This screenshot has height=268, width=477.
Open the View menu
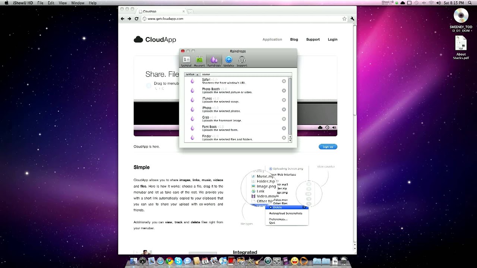click(63, 3)
